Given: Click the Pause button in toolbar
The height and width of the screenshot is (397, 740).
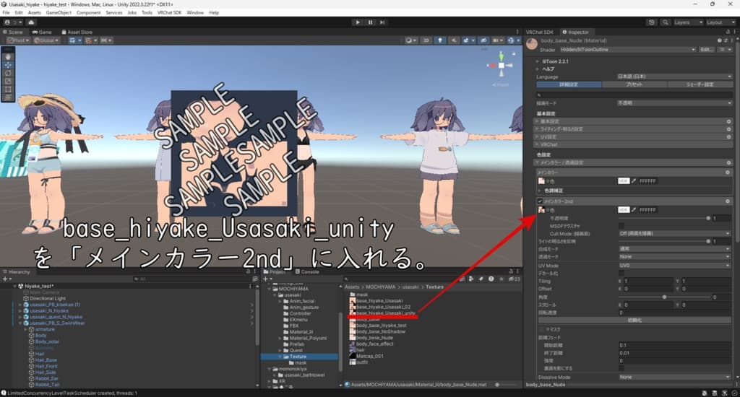Looking at the screenshot, I should 370,22.
